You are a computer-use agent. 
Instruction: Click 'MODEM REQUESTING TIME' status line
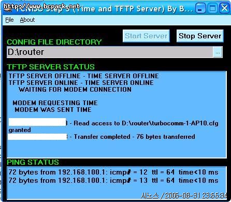(x=55, y=103)
